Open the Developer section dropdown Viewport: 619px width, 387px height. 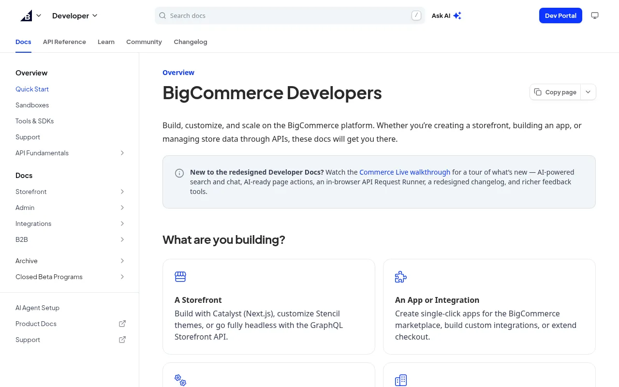(75, 15)
